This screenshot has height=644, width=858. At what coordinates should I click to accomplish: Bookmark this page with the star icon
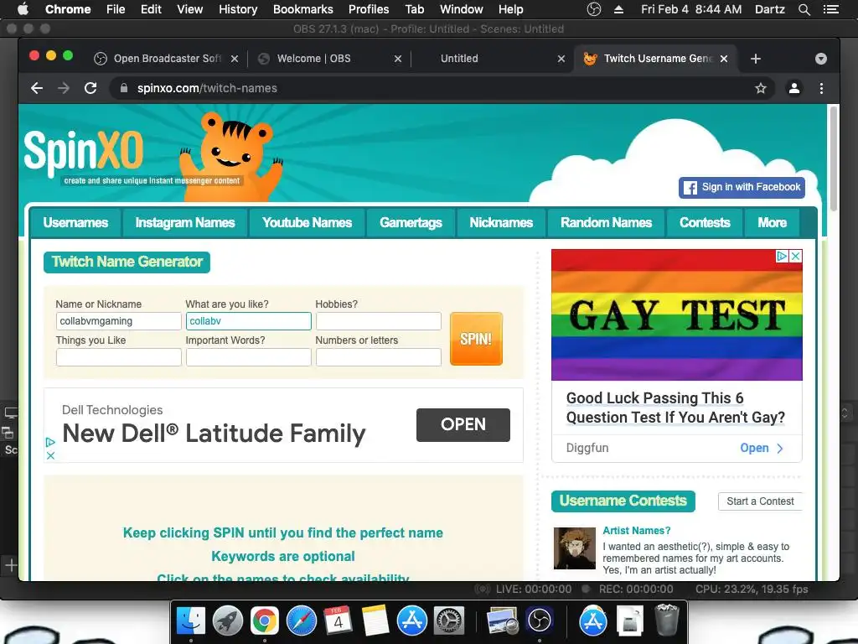[761, 88]
